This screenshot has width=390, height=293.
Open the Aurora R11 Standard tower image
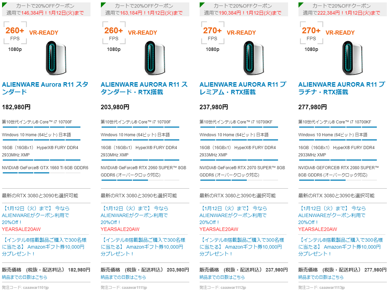pos(56,58)
